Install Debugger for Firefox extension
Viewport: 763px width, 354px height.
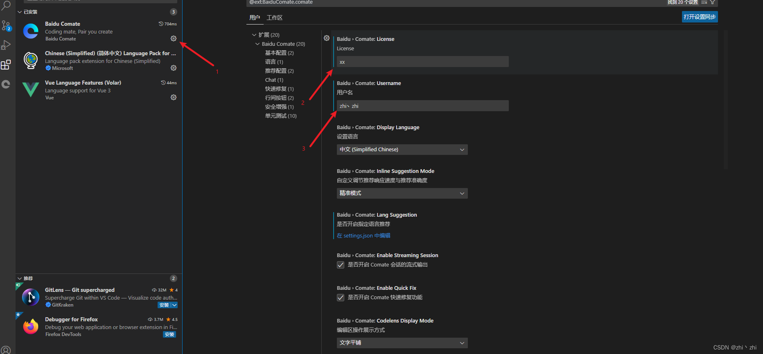pyautogui.click(x=169, y=334)
